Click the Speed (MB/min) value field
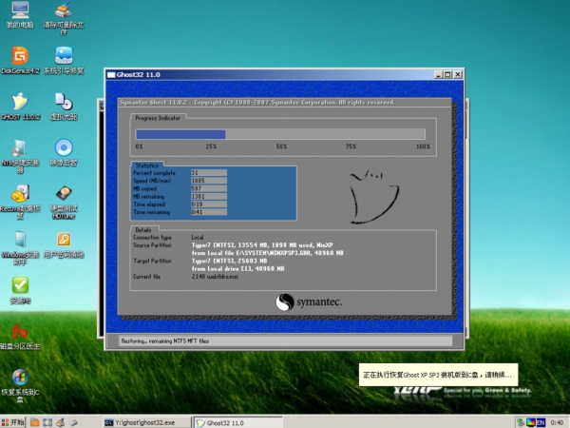570x428 pixels. [x=209, y=181]
